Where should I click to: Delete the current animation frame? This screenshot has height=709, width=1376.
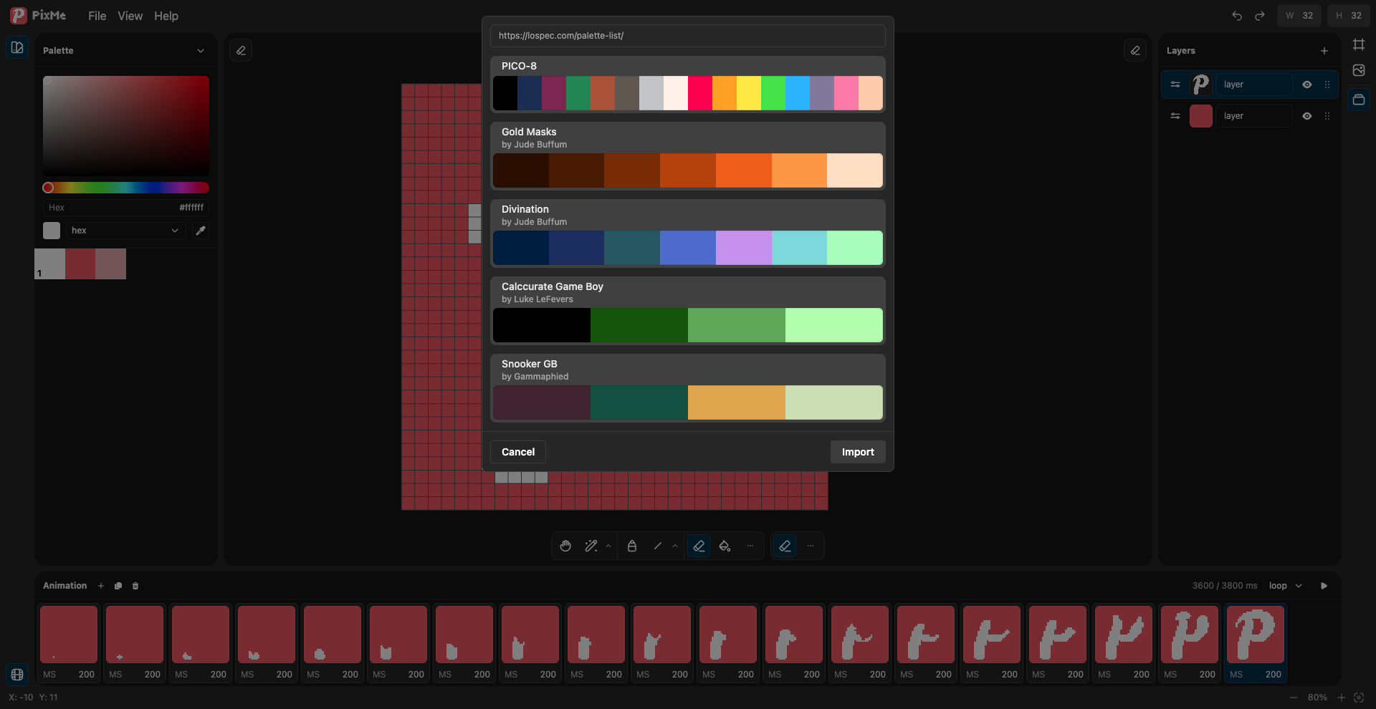[x=135, y=586]
